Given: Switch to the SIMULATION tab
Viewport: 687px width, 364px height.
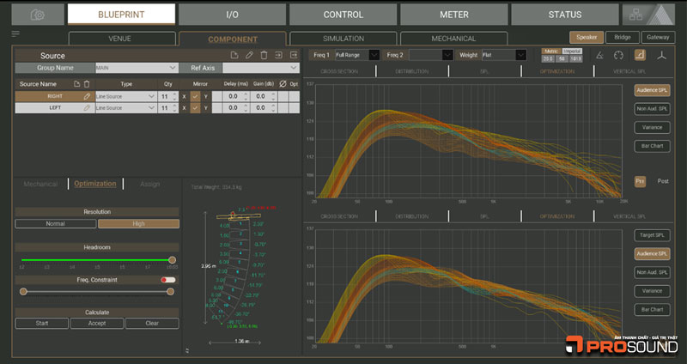Looking at the screenshot, I should [343, 39].
